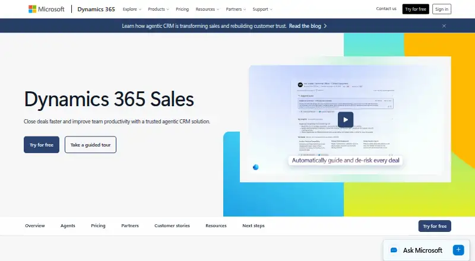Expand the Resources dropdown in header
This screenshot has width=475, height=261.
point(207,9)
